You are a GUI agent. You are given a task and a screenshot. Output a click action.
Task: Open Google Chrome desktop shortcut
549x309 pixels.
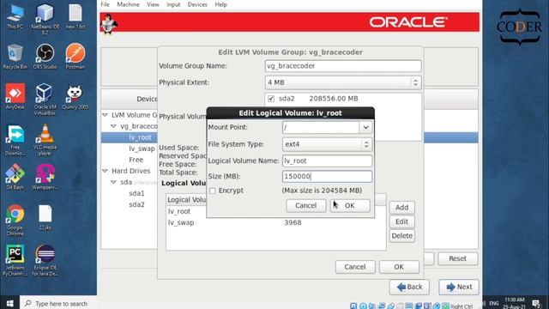point(15,221)
